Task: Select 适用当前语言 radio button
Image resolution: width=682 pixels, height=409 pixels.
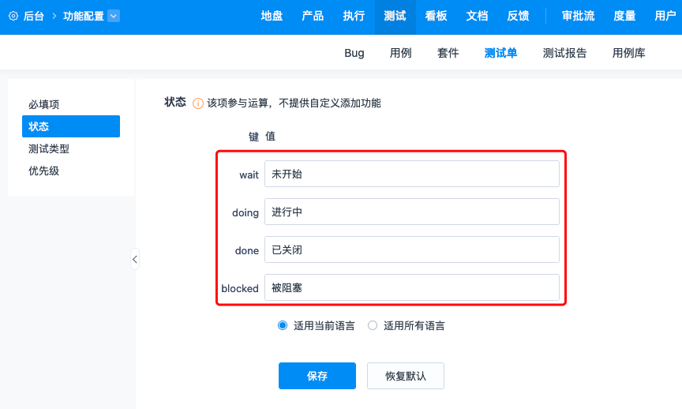Action: 283,325
